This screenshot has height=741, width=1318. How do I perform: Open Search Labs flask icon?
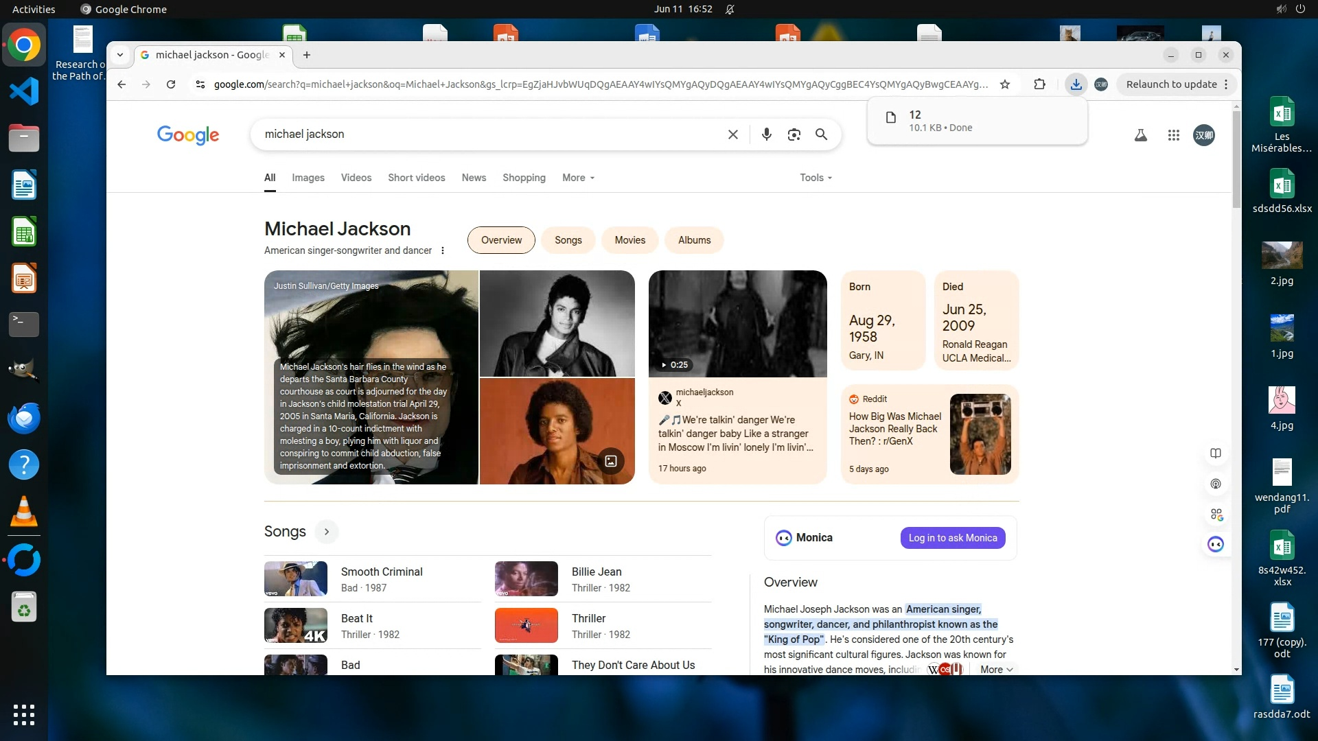click(1140, 135)
